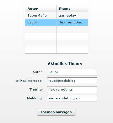Focus the Thema input field
113x123 pixels.
click(72, 90)
